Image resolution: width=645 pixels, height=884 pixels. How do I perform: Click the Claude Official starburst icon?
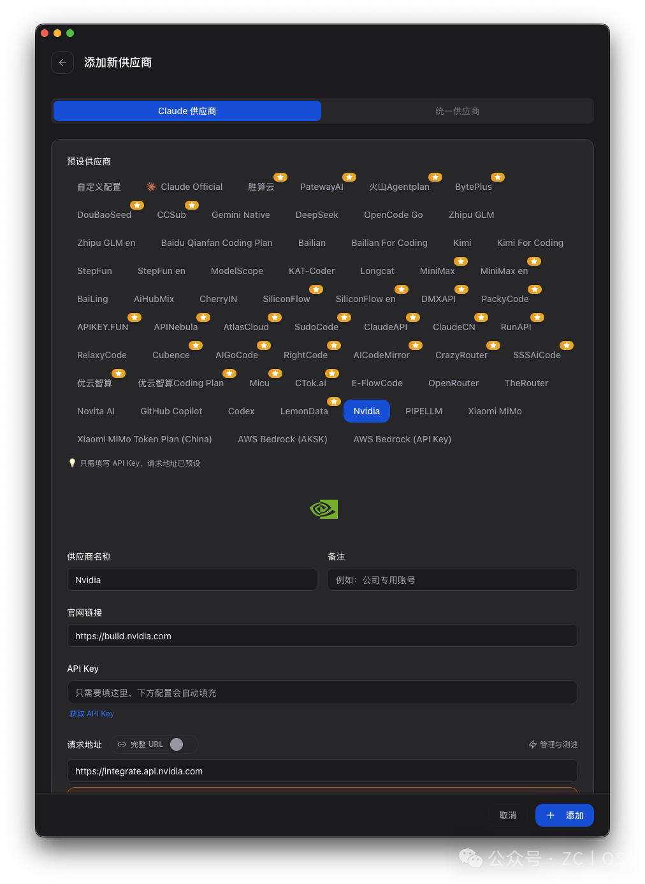tap(151, 187)
